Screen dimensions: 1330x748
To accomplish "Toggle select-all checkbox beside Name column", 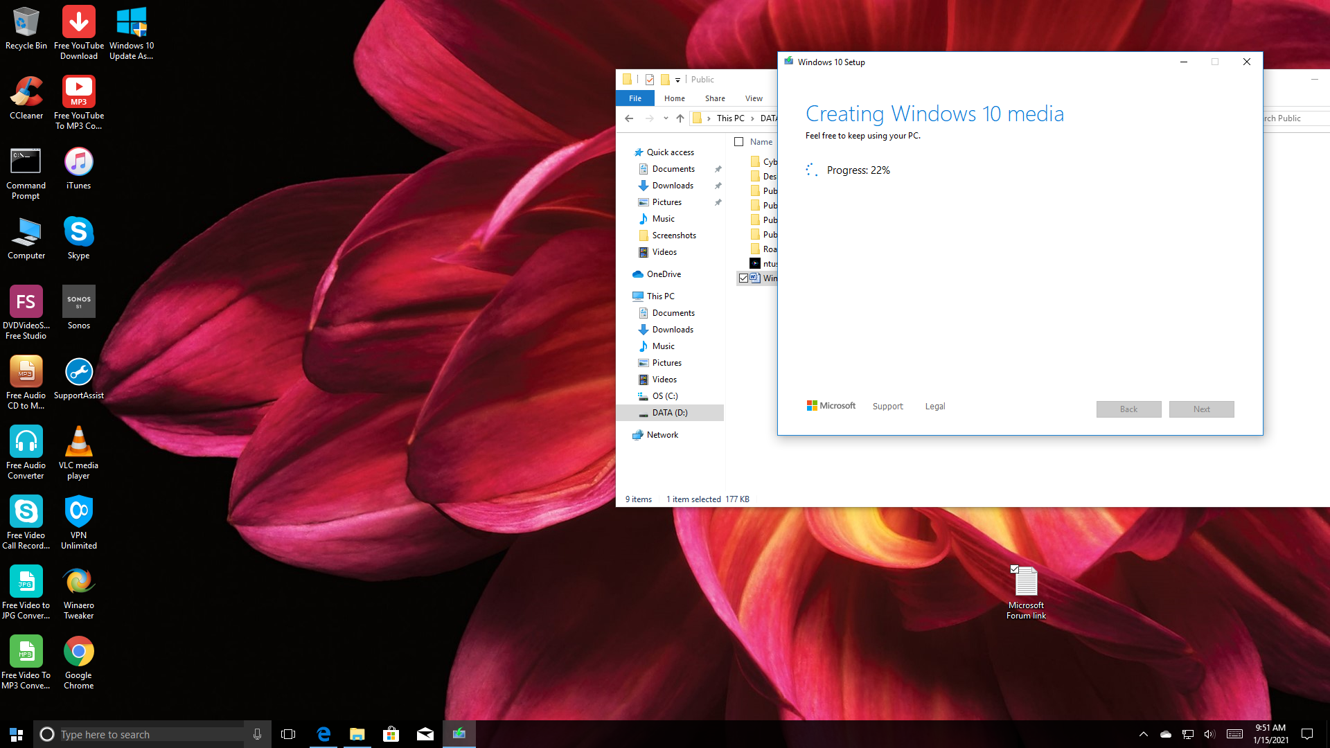I will pos(739,142).
